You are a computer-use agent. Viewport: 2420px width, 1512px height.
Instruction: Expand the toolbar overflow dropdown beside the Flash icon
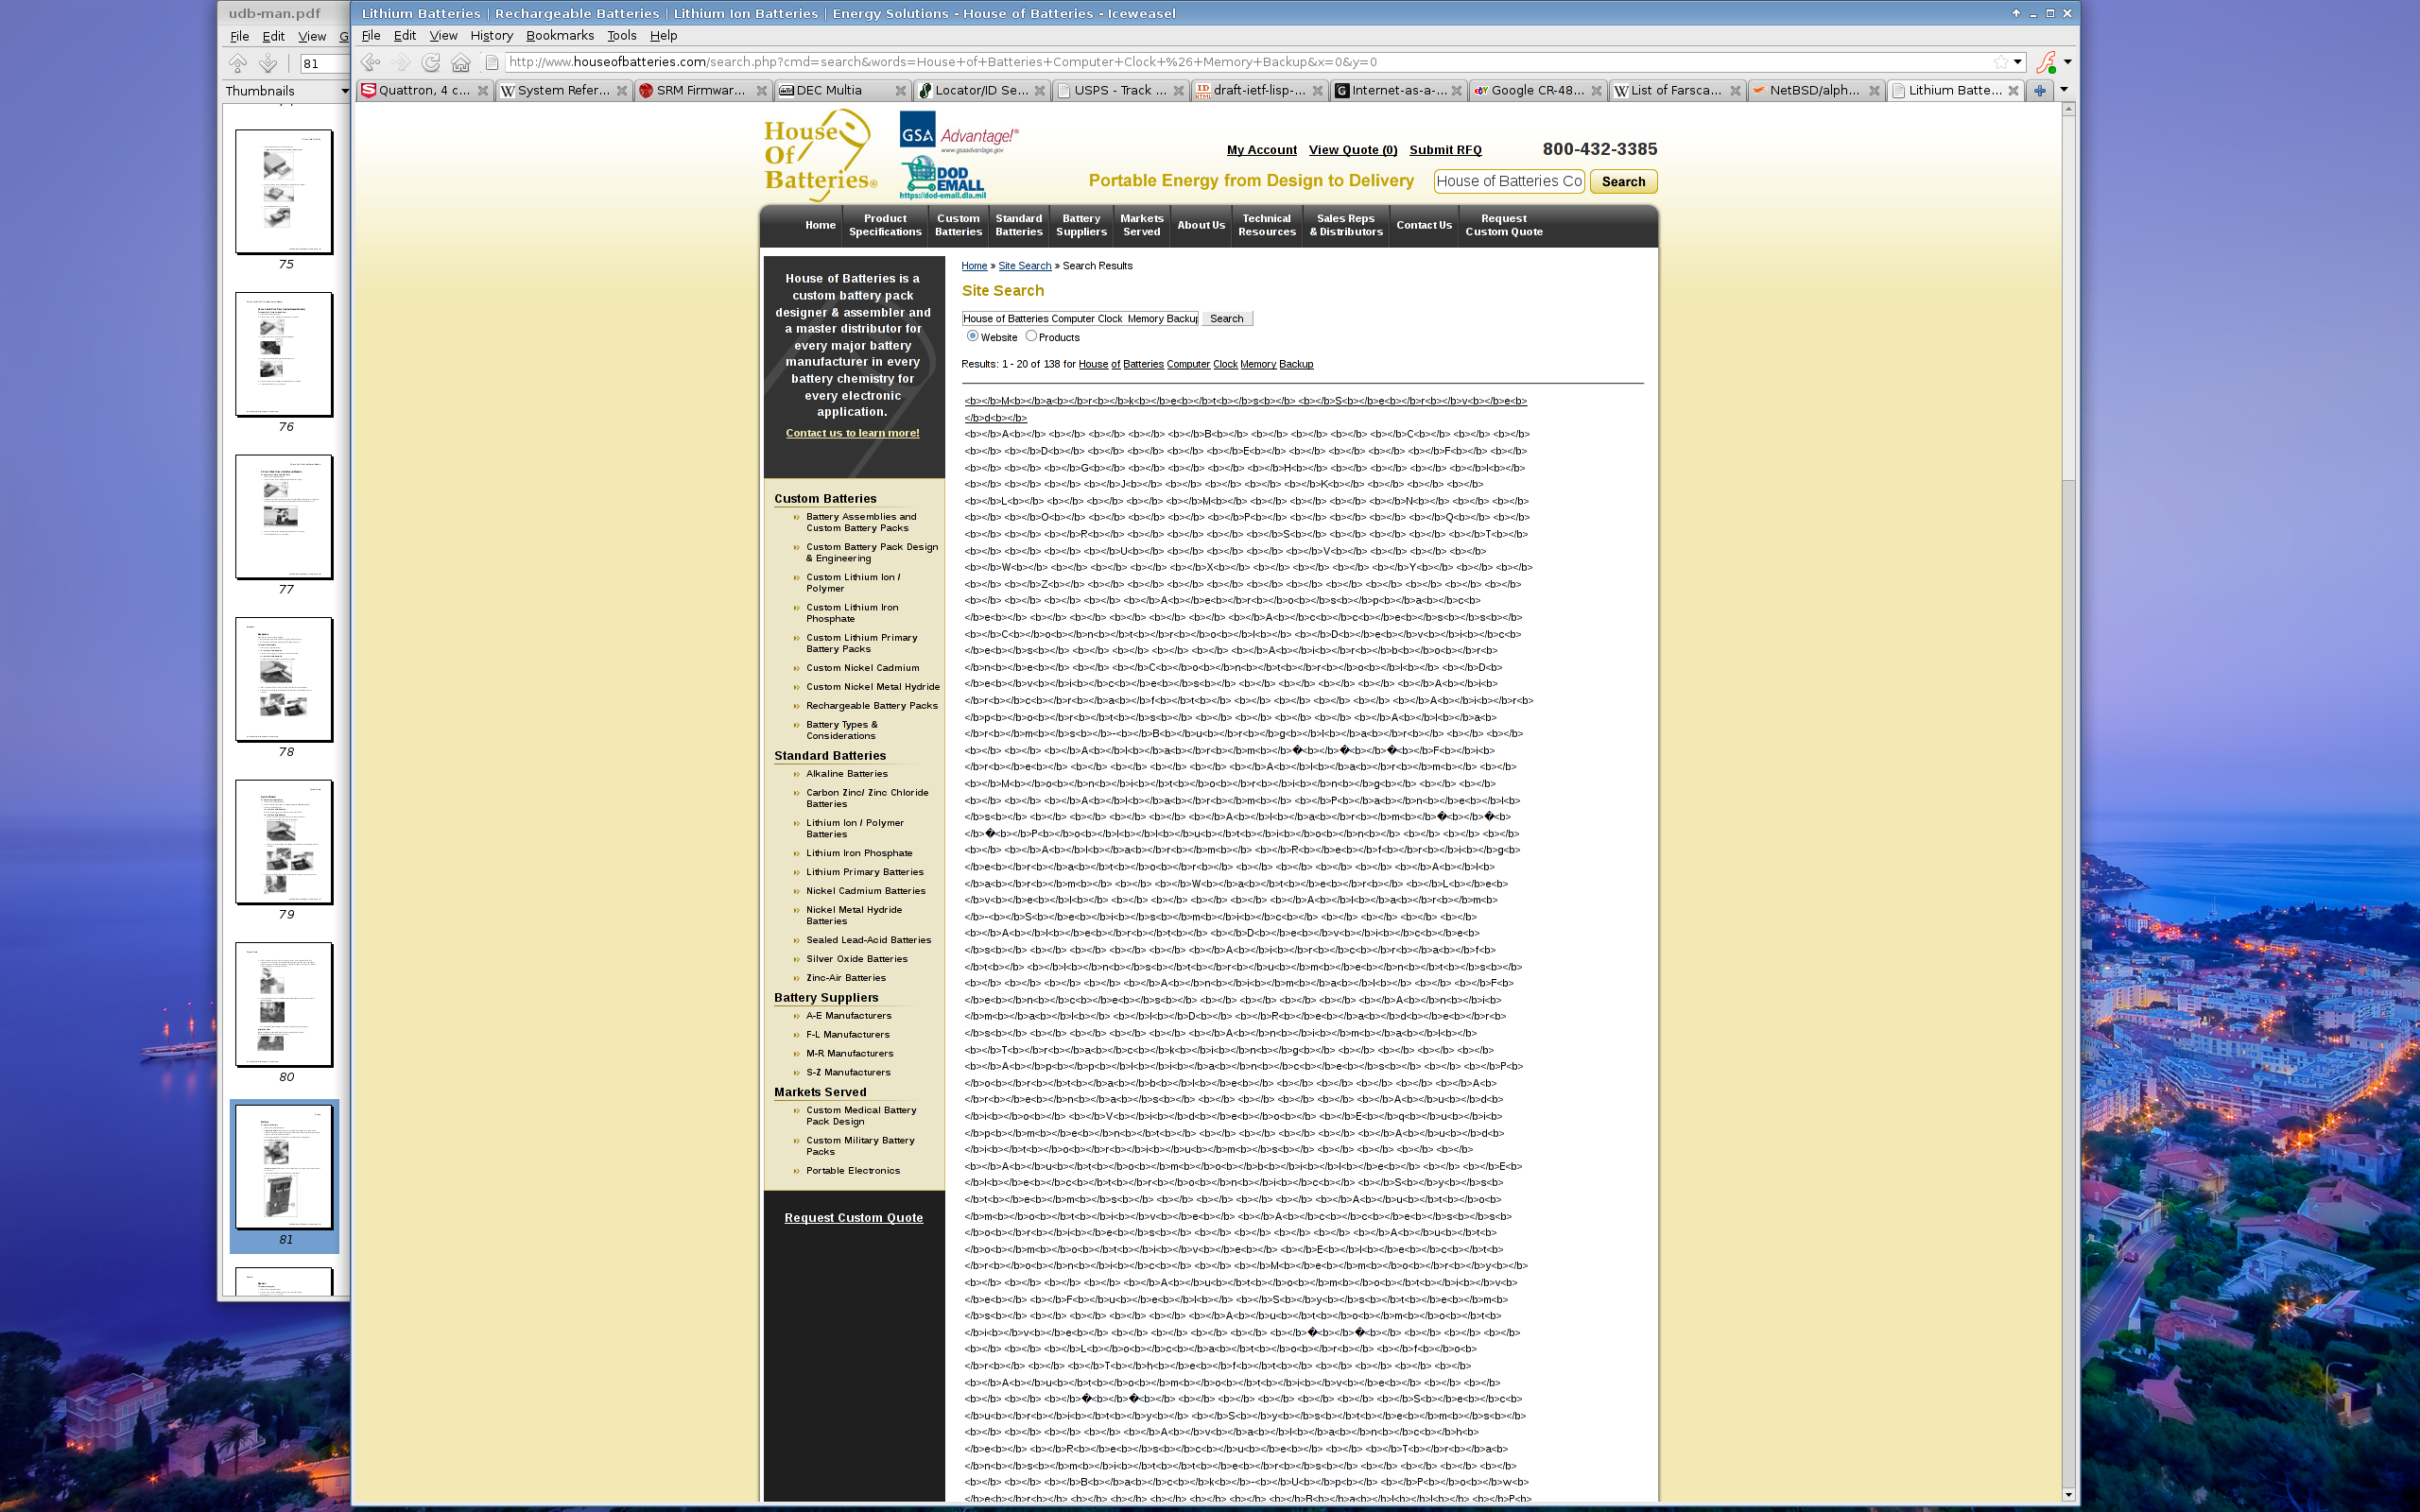[2067, 62]
